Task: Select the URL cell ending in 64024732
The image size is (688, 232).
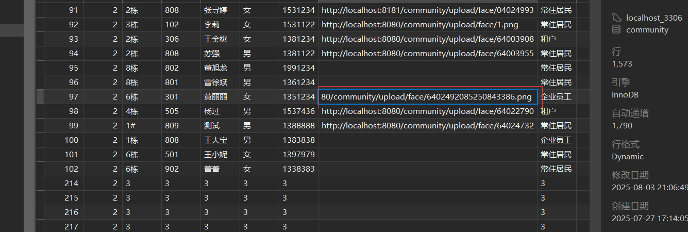Action: click(428, 126)
